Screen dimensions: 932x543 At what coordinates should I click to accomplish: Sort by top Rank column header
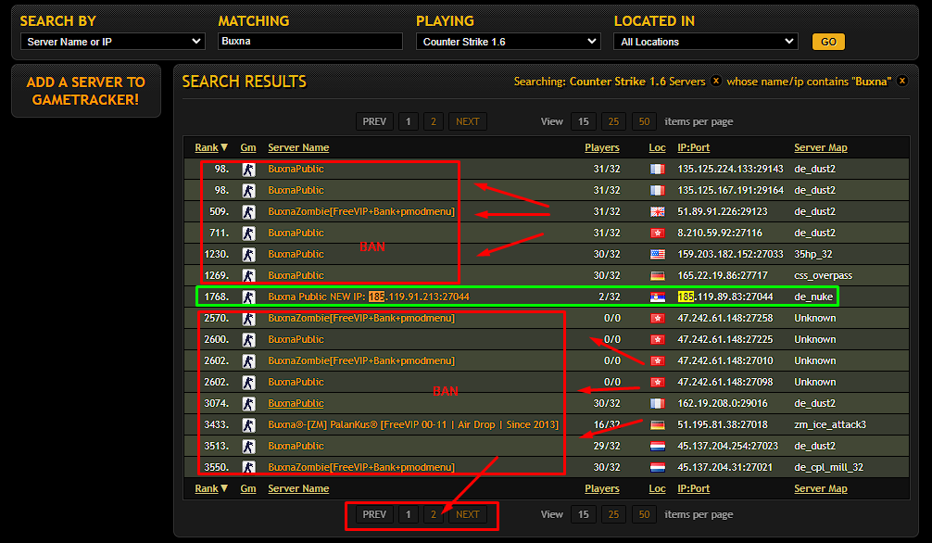(x=211, y=147)
